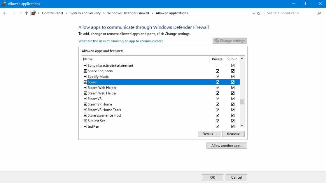Uncheck Public access for SteamVR Home
The width and height of the screenshot is (326, 183).
tap(233, 104)
